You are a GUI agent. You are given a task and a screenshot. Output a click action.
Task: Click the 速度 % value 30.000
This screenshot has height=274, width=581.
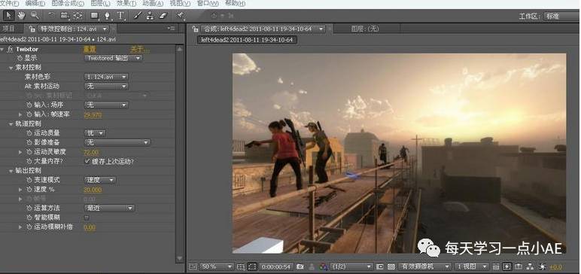pyautogui.click(x=93, y=190)
